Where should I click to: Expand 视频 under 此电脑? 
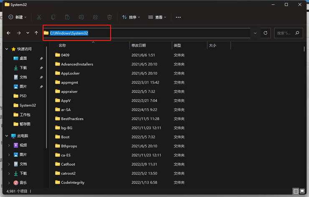9,145
